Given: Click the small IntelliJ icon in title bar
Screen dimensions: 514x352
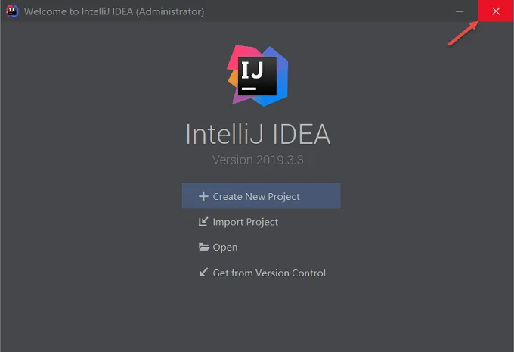Looking at the screenshot, I should [x=12, y=11].
